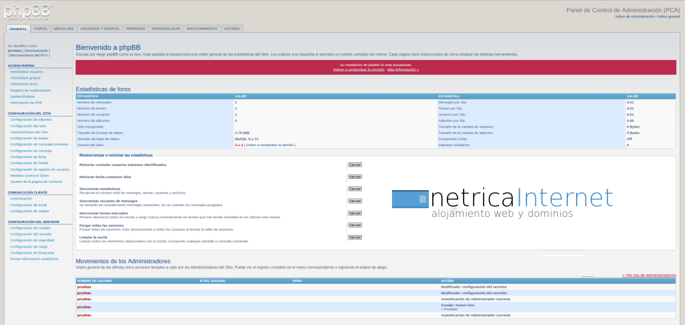Click the phpBB logo
The width and height of the screenshot is (685, 325).
(28, 12)
